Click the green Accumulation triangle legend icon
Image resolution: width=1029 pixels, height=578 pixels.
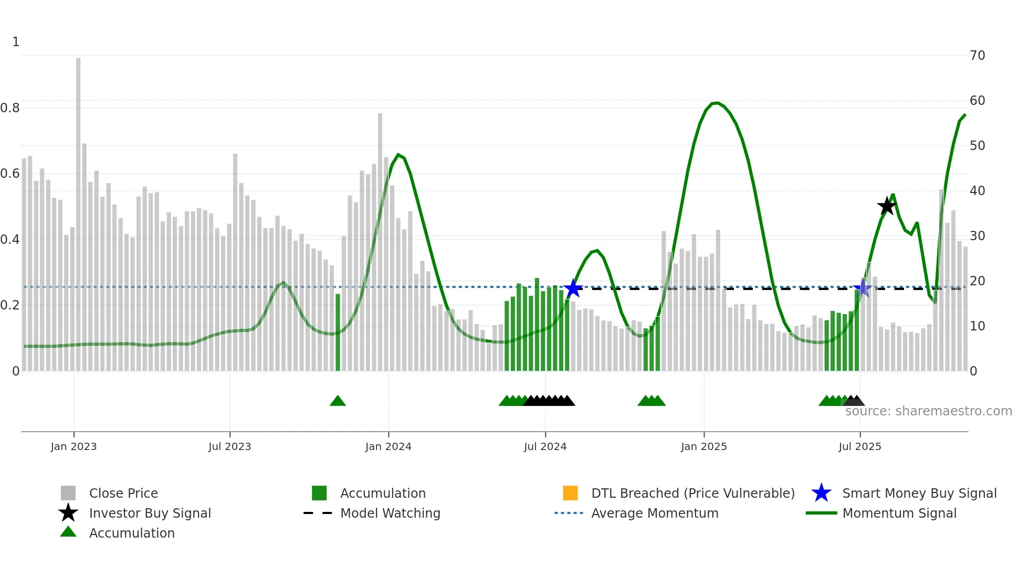[x=68, y=532]
